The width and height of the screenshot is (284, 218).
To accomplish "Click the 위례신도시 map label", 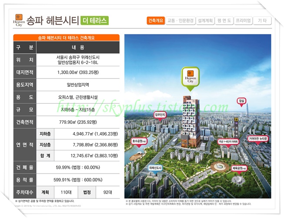I will [155, 168].
